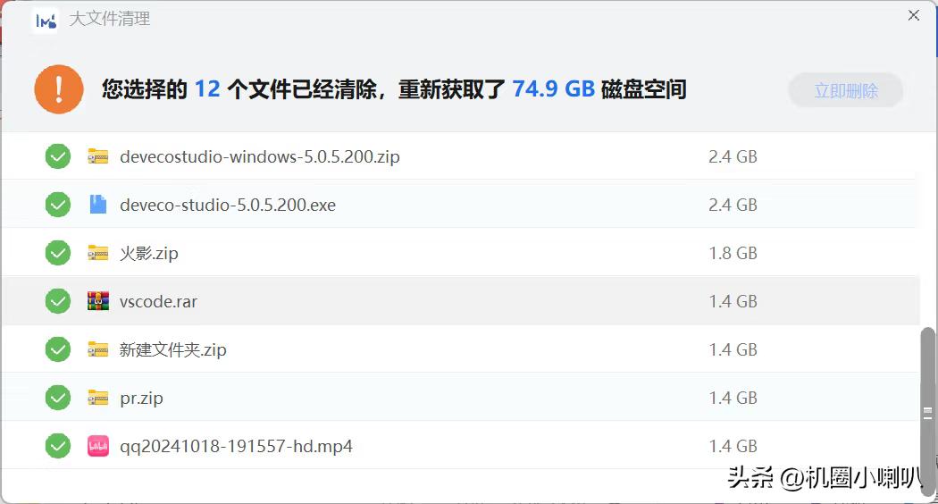The width and height of the screenshot is (938, 504).
Task: Click the blue file icon for deveco-studio-5.0.5.200.exe
Action: 98,205
